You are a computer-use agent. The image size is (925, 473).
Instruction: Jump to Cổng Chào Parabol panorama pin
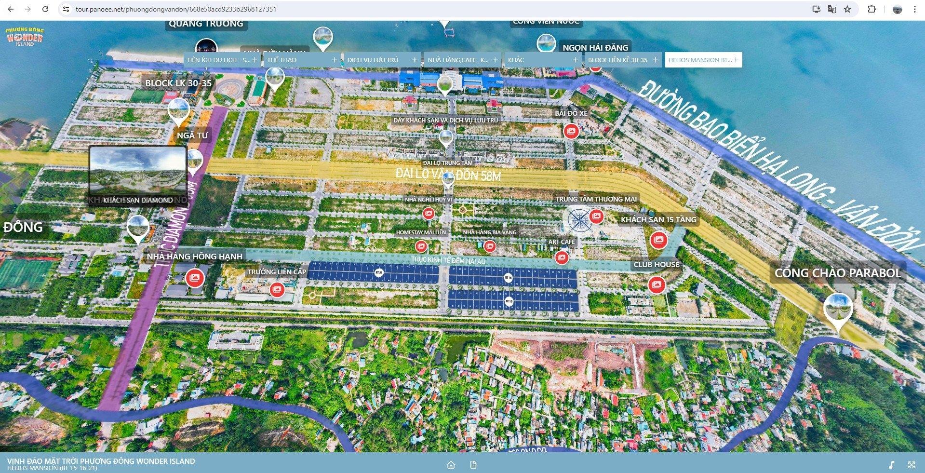click(838, 309)
